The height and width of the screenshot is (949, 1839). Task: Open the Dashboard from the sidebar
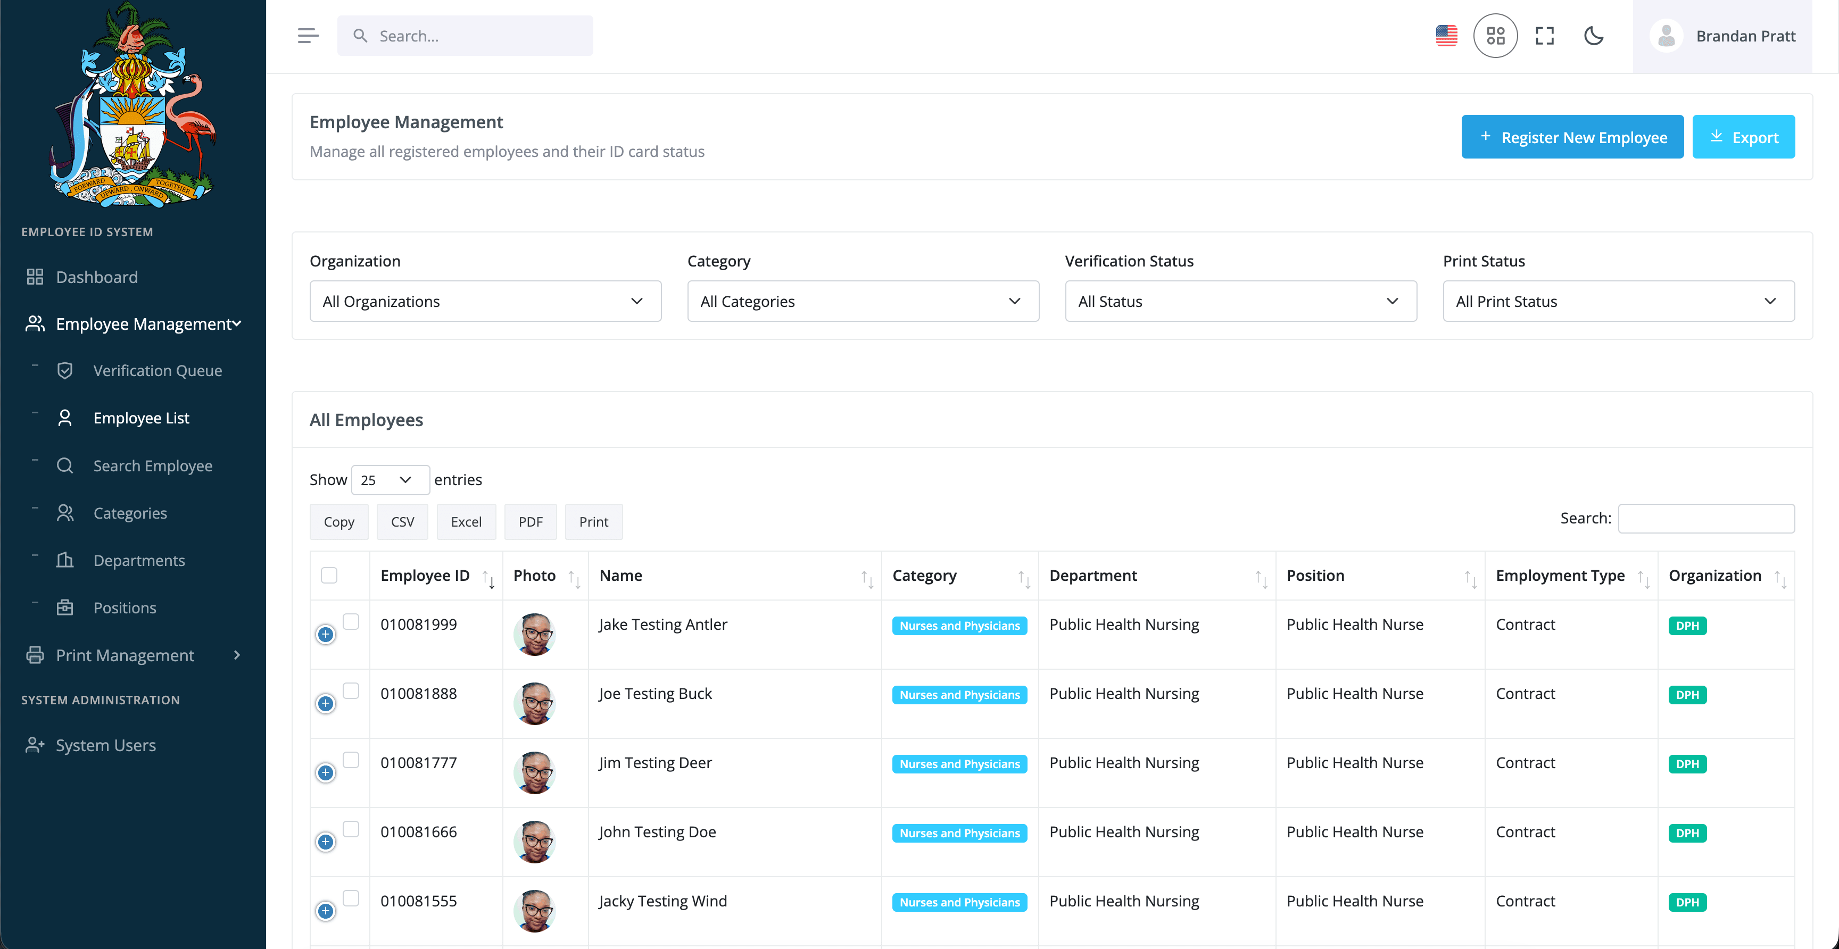pyautogui.click(x=96, y=277)
